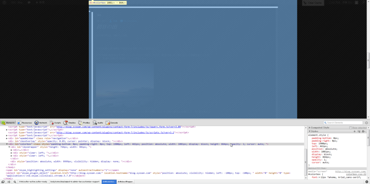Click the DevTools settings gear icon
The height and width of the screenshot is (184, 370).
(x=366, y=181)
